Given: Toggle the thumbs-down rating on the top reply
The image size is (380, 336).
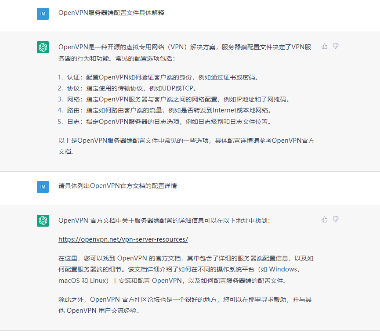Looking at the screenshot, I should (x=336, y=46).
